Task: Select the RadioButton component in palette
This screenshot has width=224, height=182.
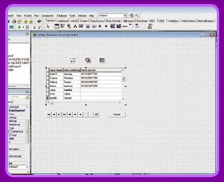Action: point(106,26)
